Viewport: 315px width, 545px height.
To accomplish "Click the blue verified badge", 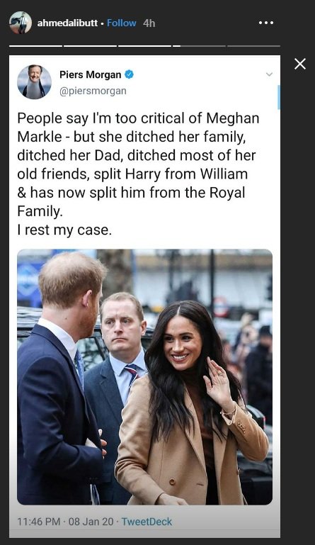I will point(130,74).
